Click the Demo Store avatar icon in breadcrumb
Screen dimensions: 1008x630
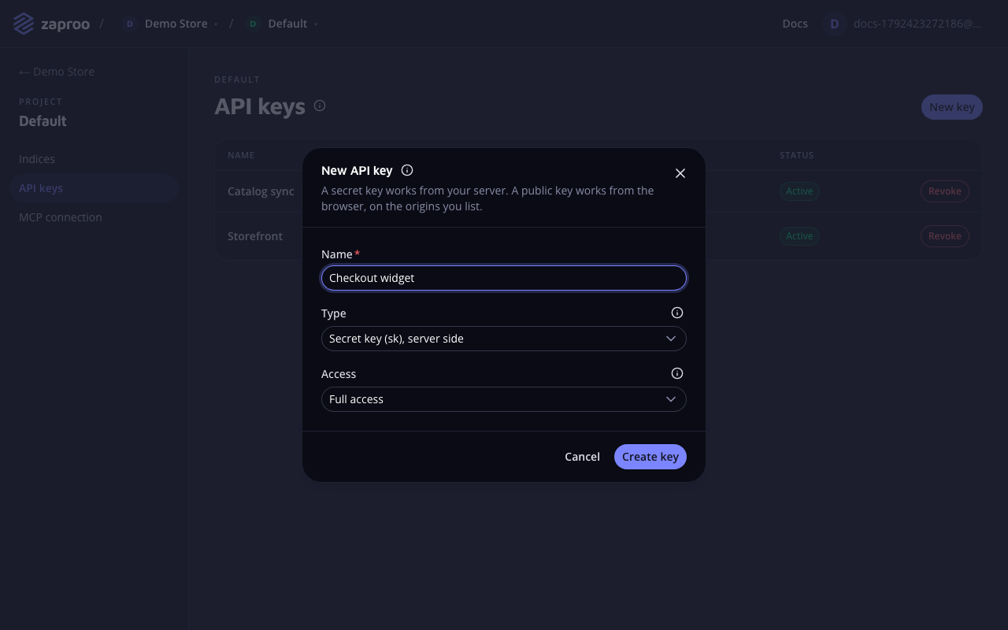pos(130,24)
